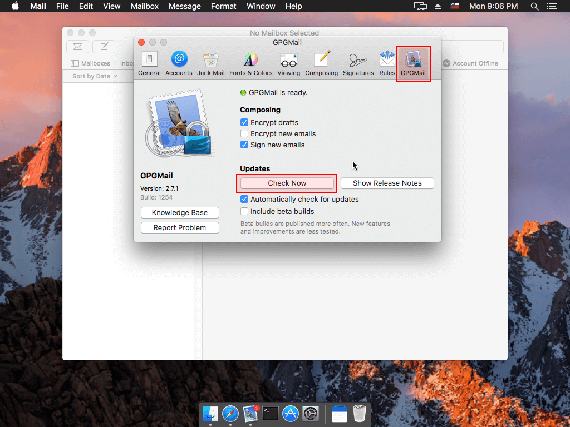
Task: Select the Mailboxes toolbar tab
Action: [x=90, y=63]
